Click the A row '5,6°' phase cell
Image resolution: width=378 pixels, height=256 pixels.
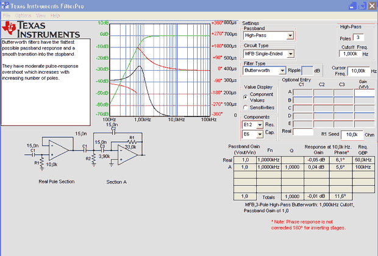[x=340, y=167]
